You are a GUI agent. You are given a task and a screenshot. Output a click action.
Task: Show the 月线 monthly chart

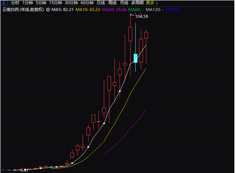point(124,3)
